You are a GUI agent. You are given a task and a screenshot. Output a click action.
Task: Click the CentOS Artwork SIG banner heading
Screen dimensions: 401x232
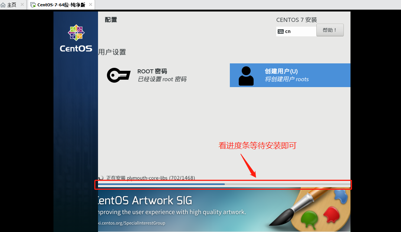[x=145, y=200]
